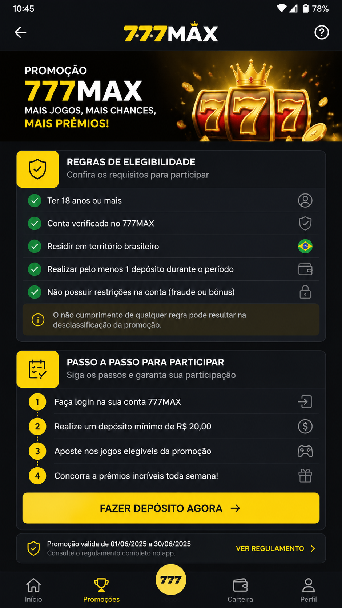
Task: Tap the gift box icon beside step 4
Action: pyautogui.click(x=305, y=476)
